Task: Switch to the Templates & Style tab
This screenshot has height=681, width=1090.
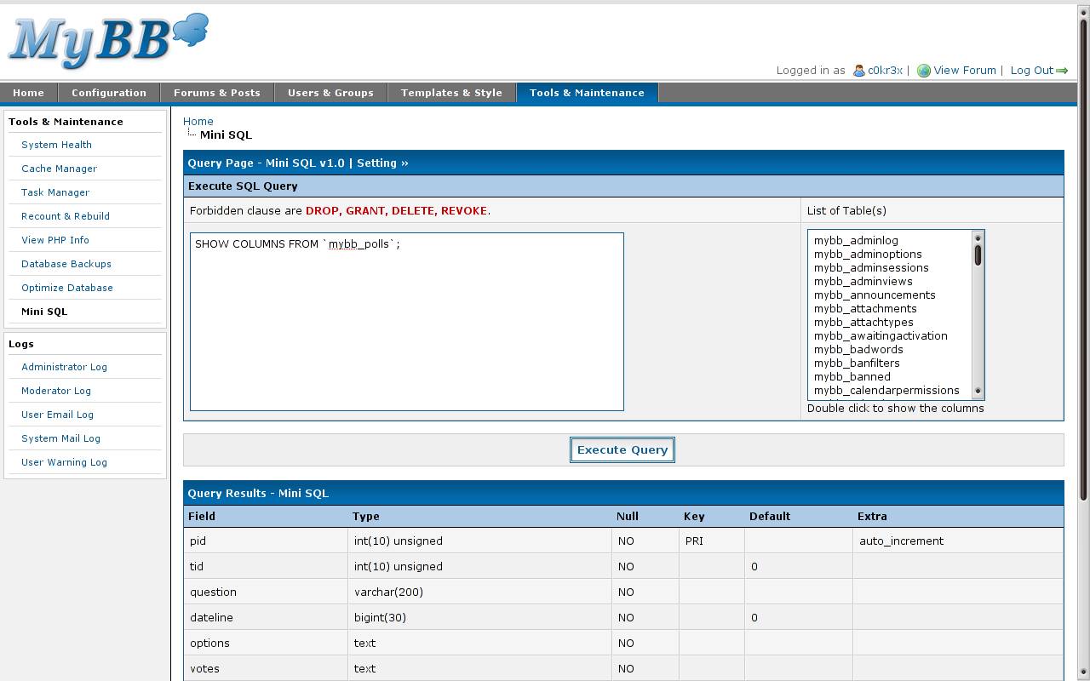Action: point(451,93)
